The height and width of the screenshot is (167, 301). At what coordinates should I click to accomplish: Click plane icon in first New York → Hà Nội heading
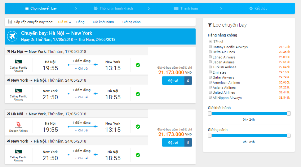click(x=8, y=80)
